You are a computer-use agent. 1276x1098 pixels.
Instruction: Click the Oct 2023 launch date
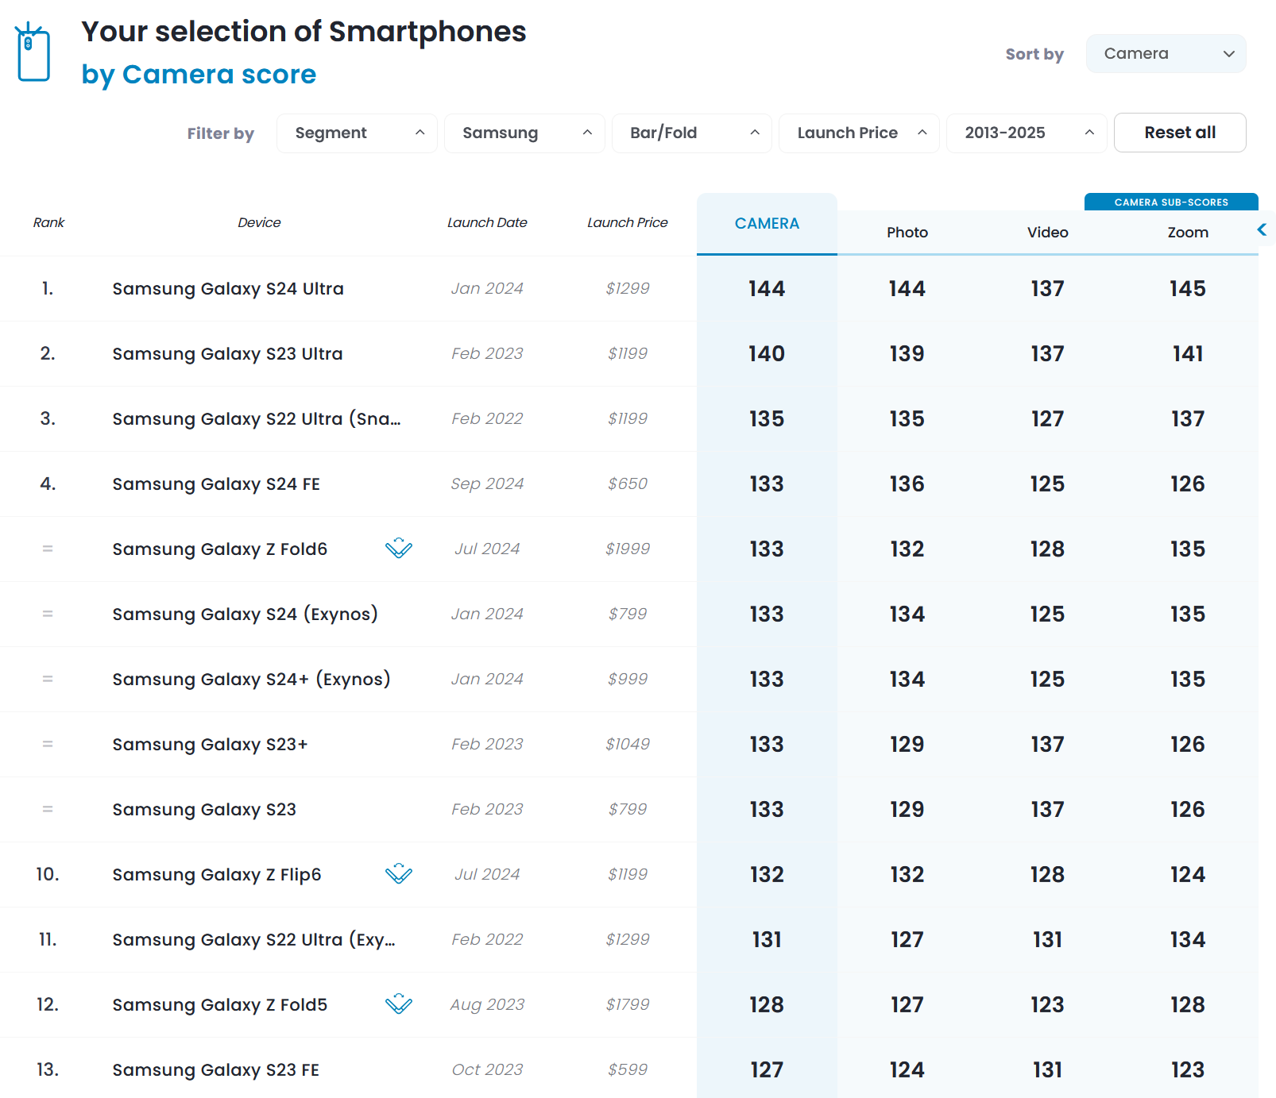(487, 1069)
